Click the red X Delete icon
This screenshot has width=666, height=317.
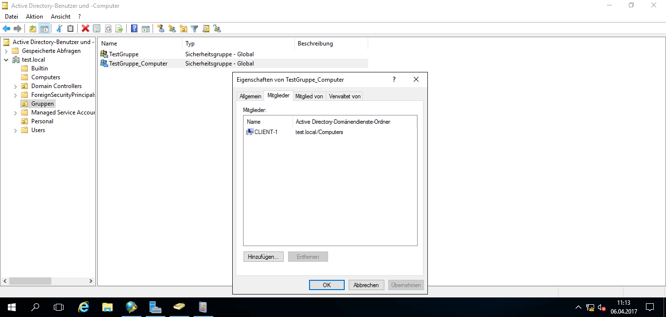tap(86, 28)
